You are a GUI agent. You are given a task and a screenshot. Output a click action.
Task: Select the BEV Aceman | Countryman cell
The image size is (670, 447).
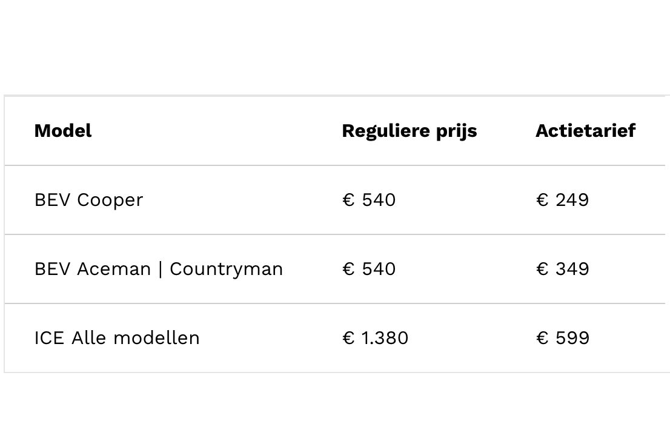pos(159,269)
